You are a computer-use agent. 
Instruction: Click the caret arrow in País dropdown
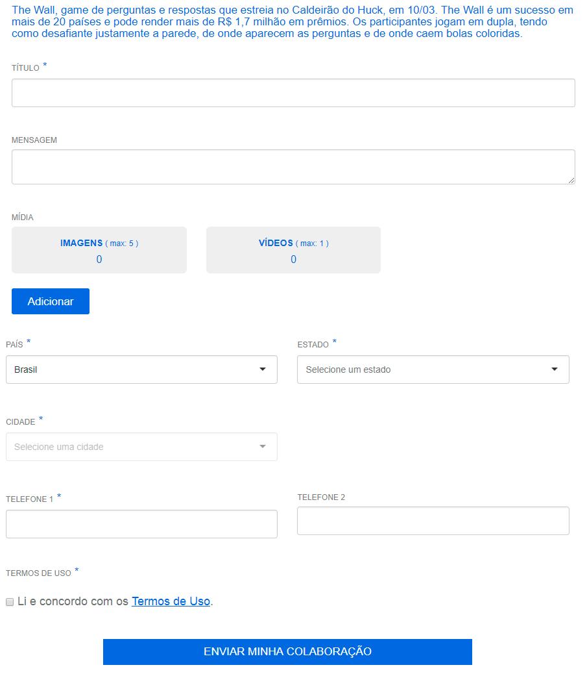263,369
